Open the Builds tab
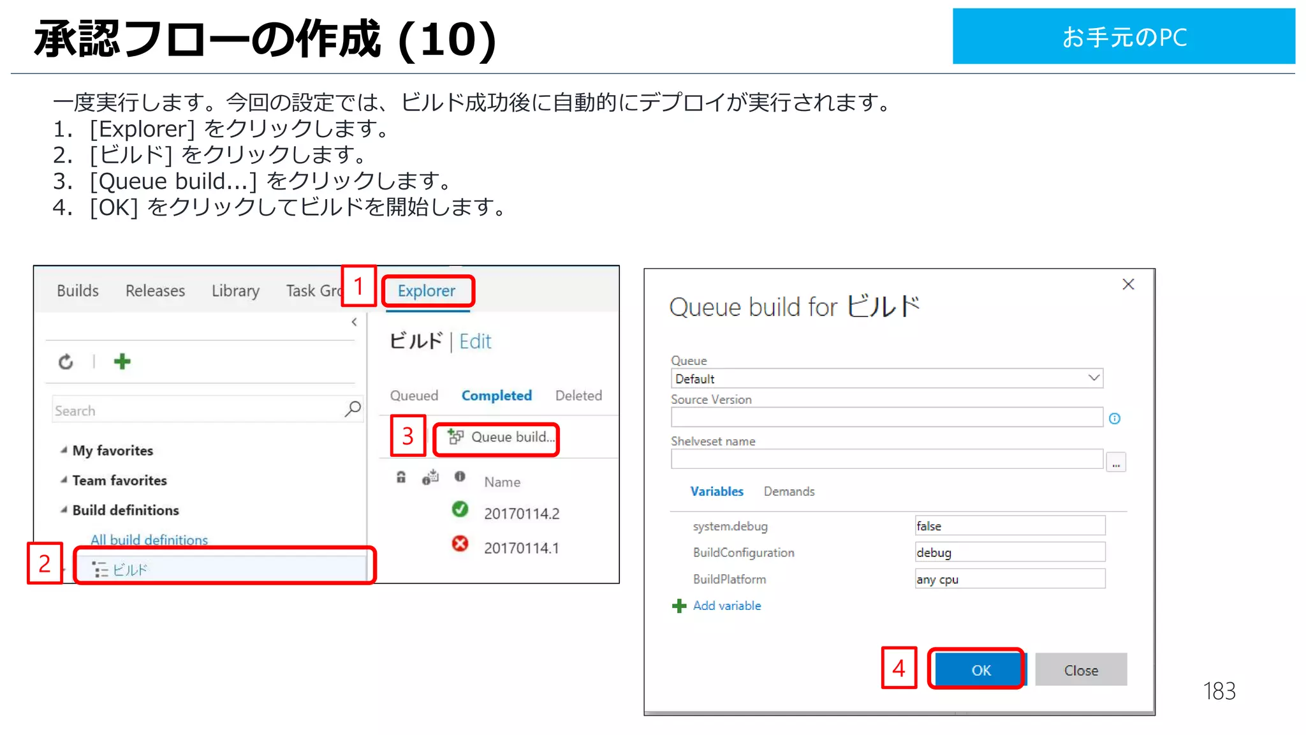 click(x=78, y=291)
